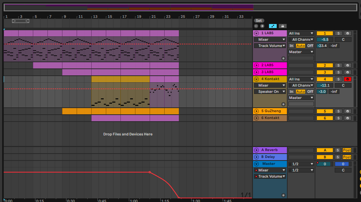Open Speaker On parameter dropdown on 4 Kontakt
The image size is (361, 202).
[x=270, y=92]
